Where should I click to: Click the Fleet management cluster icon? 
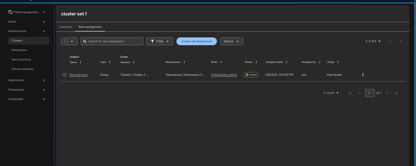10,12
